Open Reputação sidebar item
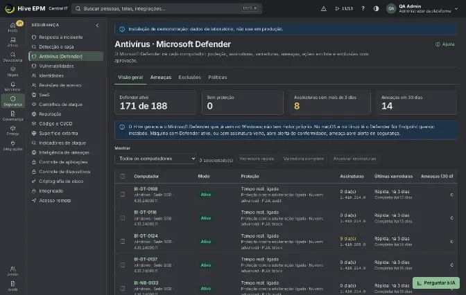 click(x=66, y=114)
